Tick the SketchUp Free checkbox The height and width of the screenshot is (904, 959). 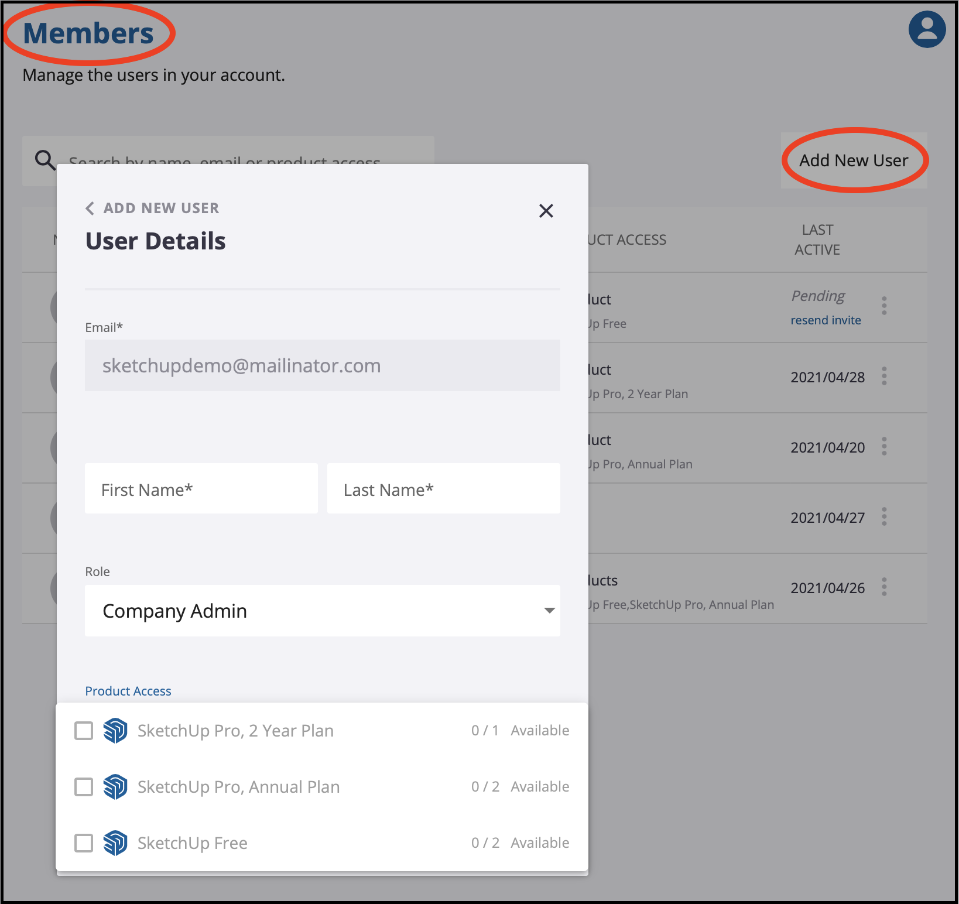pyautogui.click(x=84, y=843)
